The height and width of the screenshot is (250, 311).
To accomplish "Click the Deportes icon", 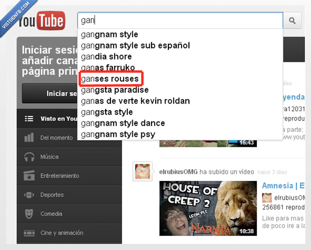I will coord(29,195).
